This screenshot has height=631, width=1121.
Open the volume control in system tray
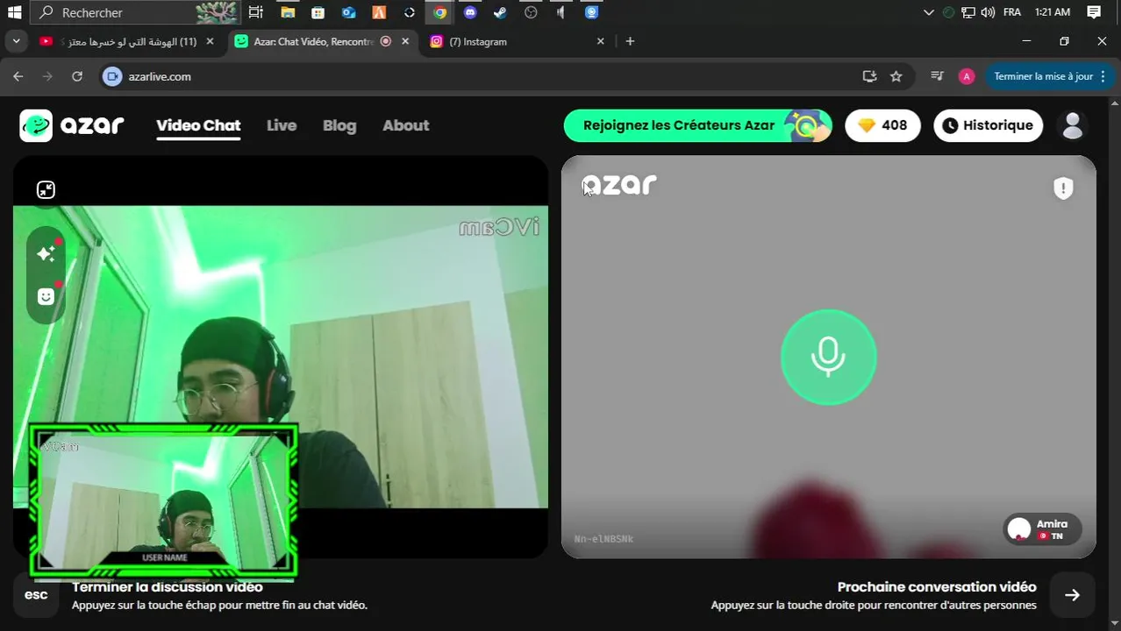coord(989,12)
